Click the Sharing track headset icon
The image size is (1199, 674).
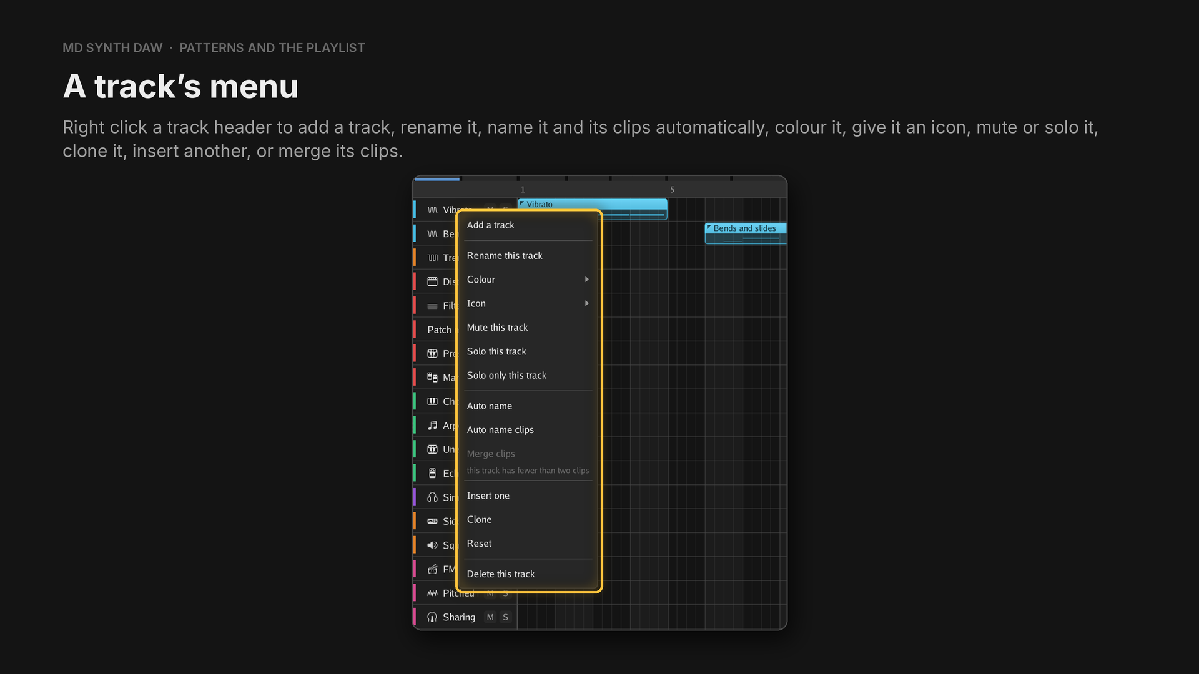click(432, 617)
